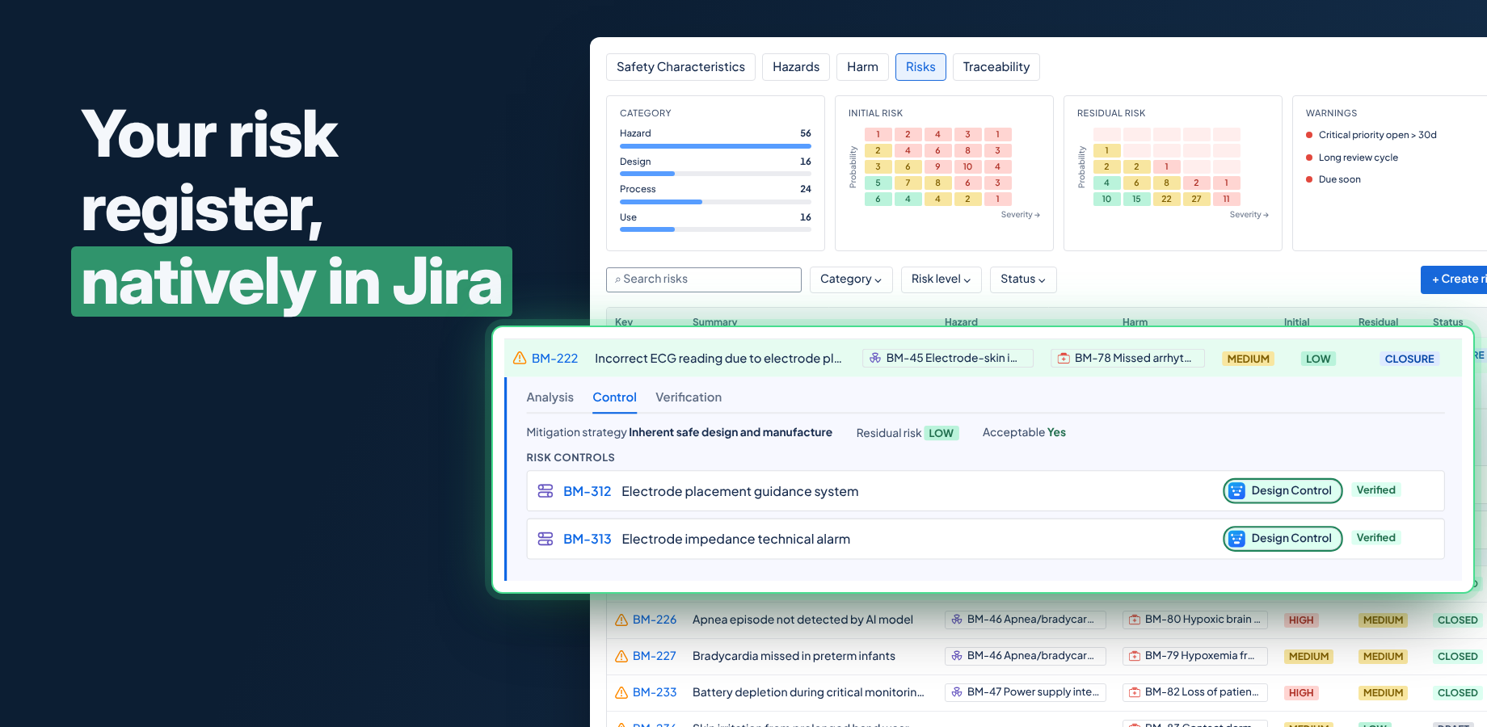Click the CLOSED status badge for BM-233

1457,693
